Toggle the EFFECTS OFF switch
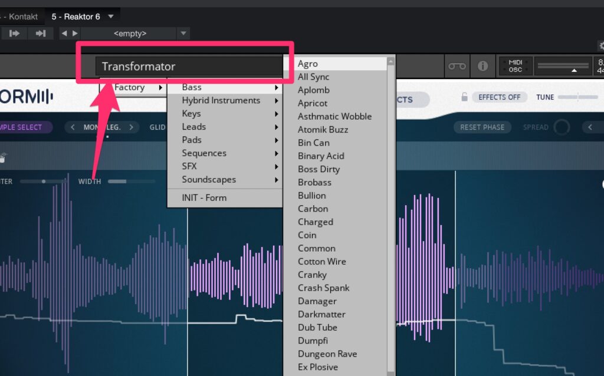This screenshot has height=376, width=604. pyautogui.click(x=499, y=97)
